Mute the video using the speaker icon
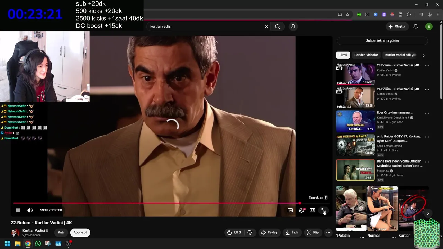Image resolution: width=443 pixels, height=249 pixels. tap(30, 210)
